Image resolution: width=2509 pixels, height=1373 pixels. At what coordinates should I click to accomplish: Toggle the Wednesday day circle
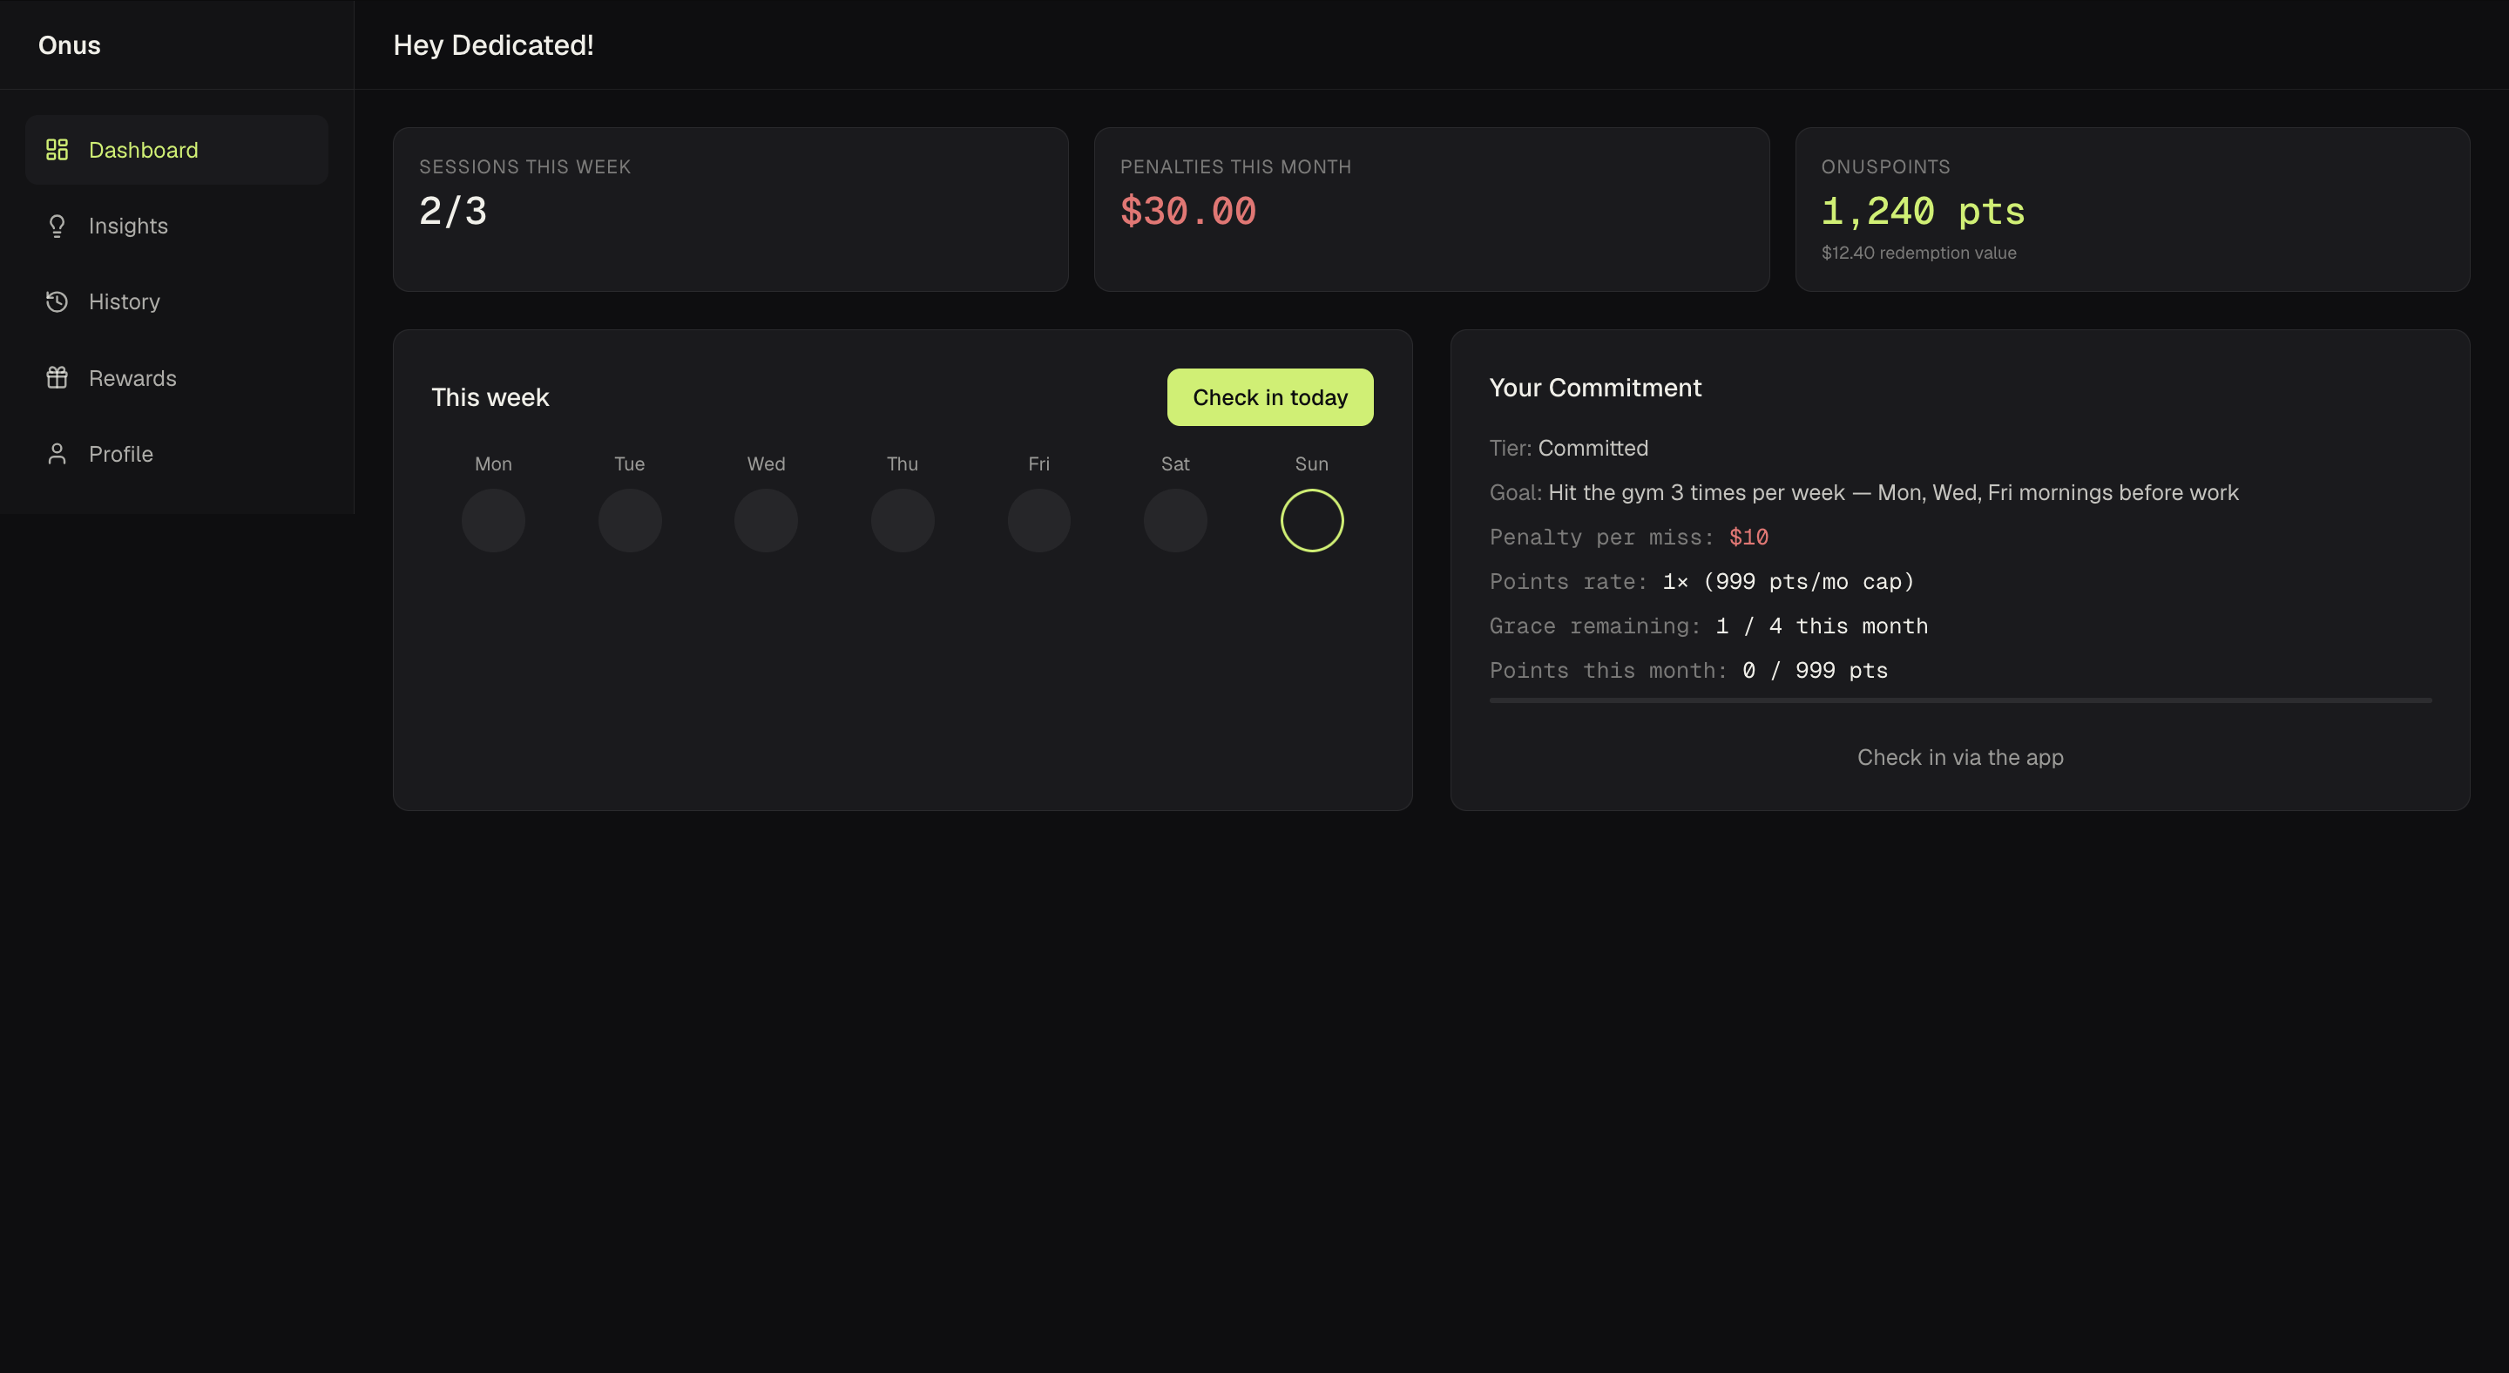[x=766, y=520]
